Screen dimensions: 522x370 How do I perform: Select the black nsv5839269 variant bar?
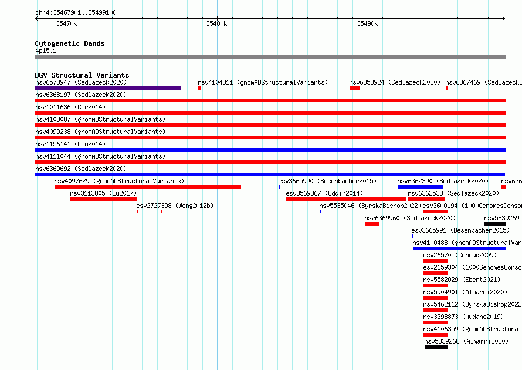pyautogui.click(x=495, y=224)
